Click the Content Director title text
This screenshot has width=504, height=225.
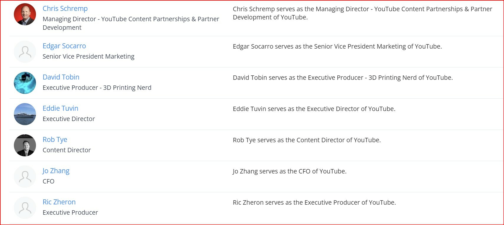pyautogui.click(x=67, y=150)
